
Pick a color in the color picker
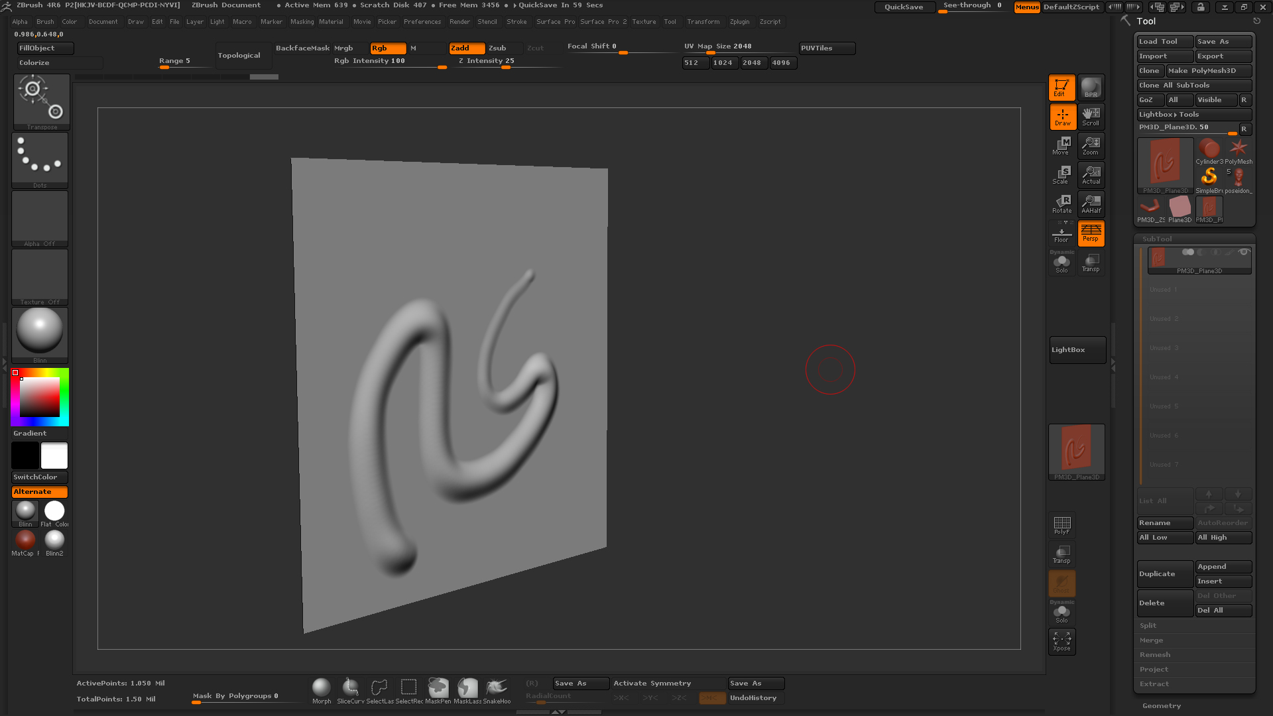40,397
